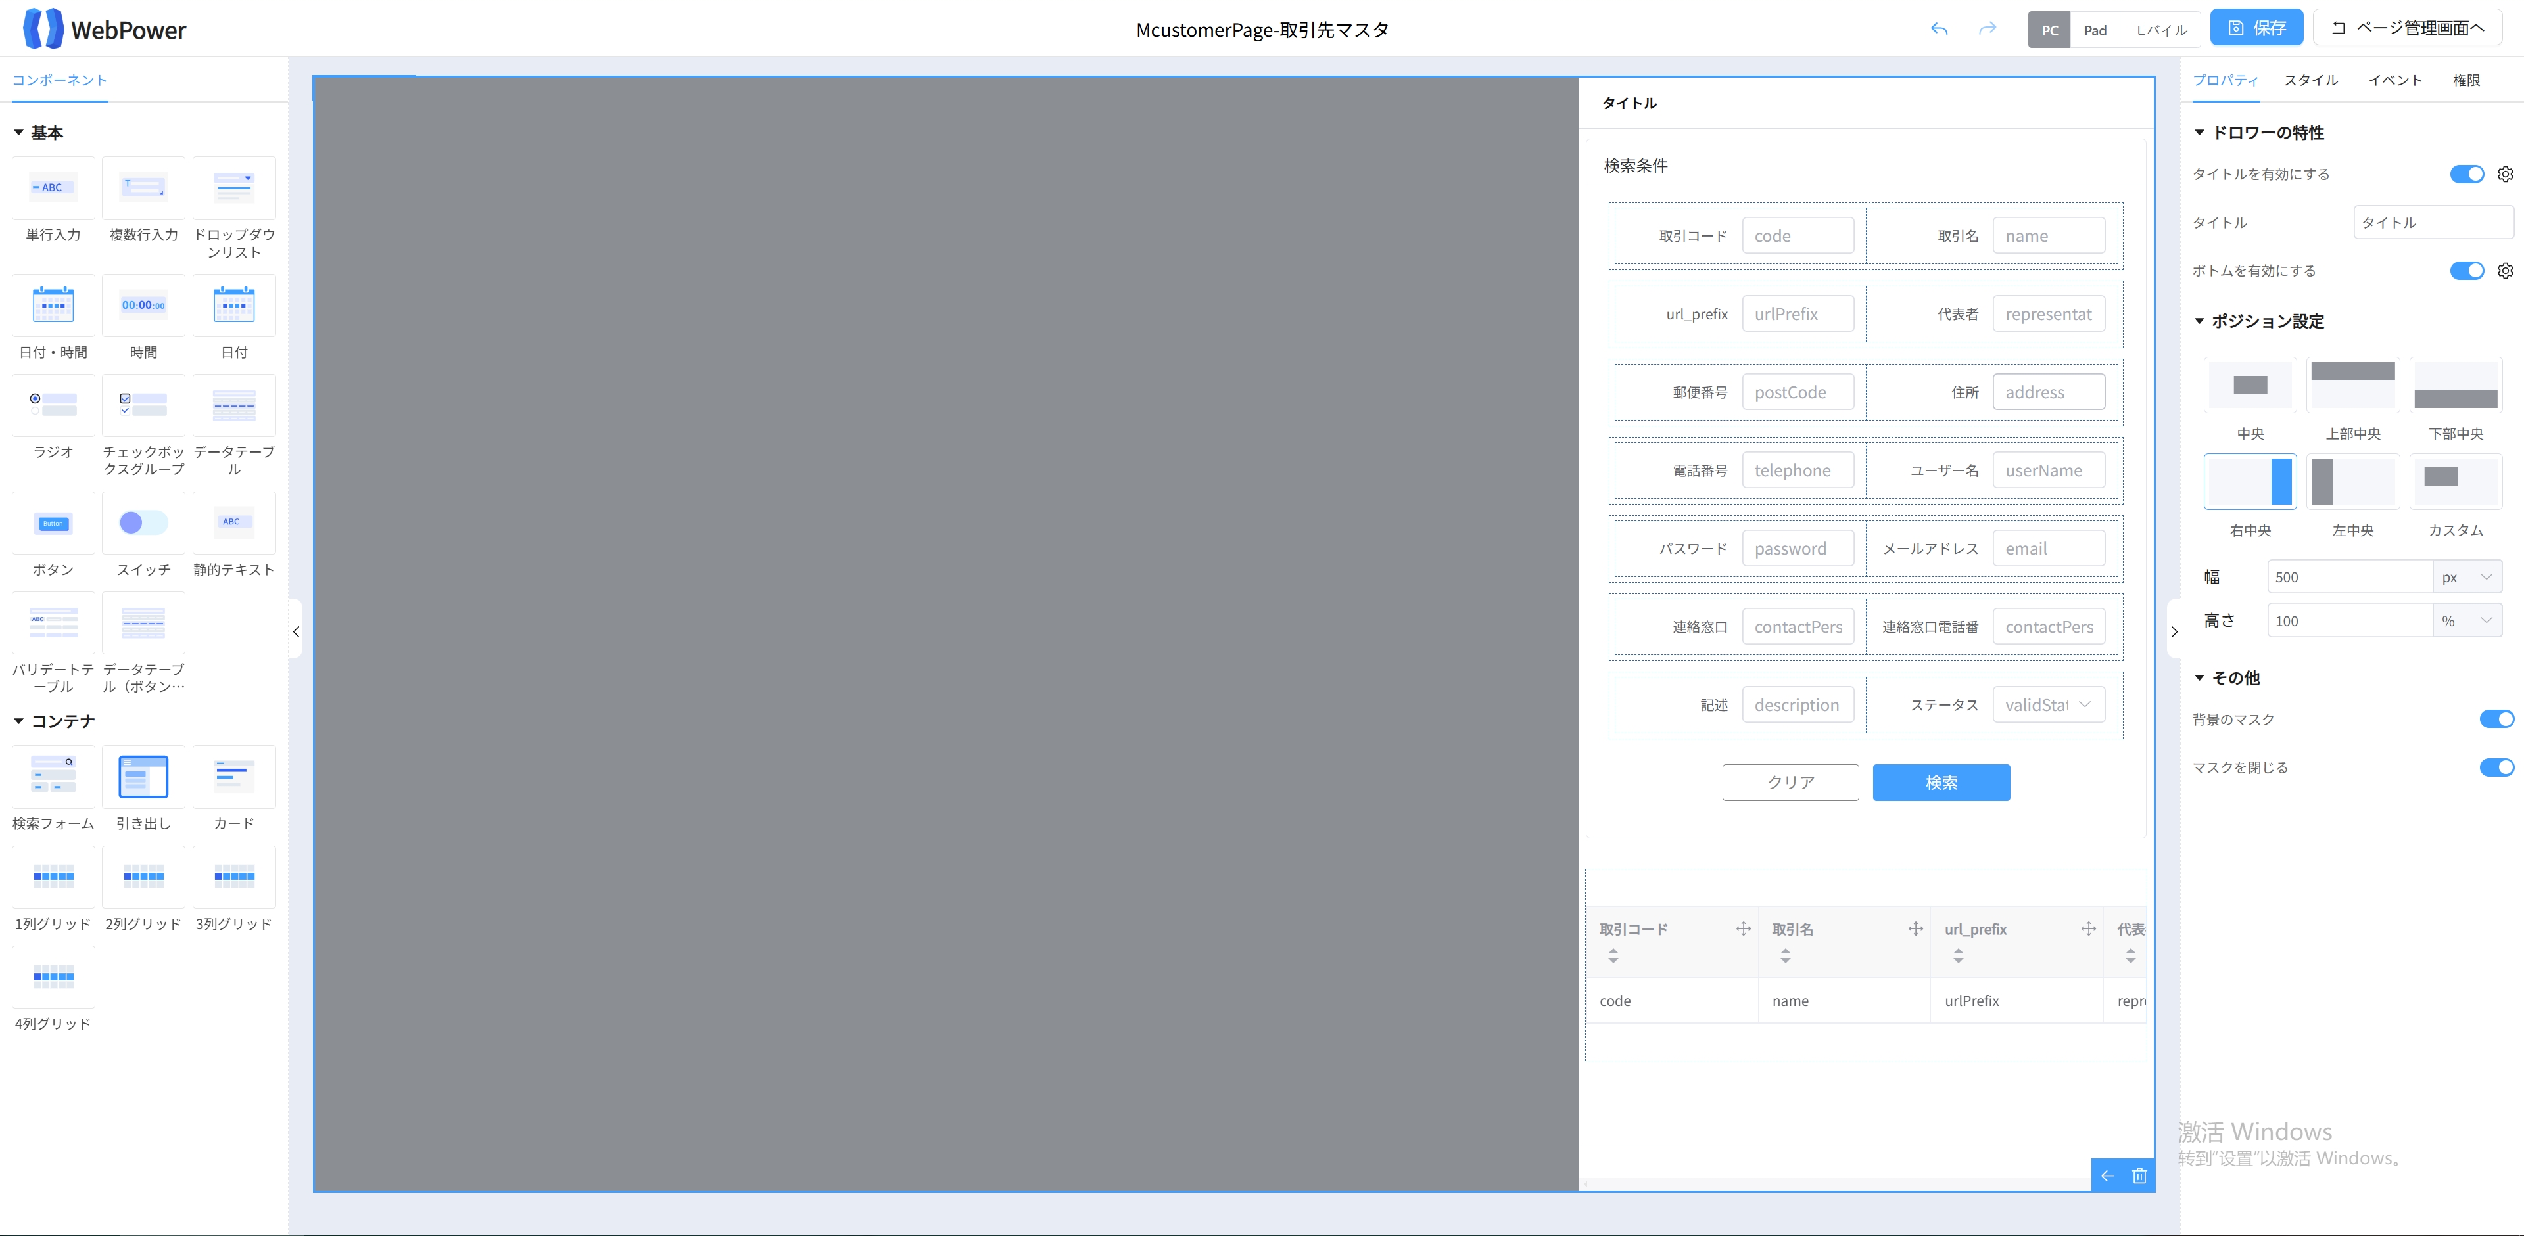Choose the 下部中央 position option

coord(2456,385)
